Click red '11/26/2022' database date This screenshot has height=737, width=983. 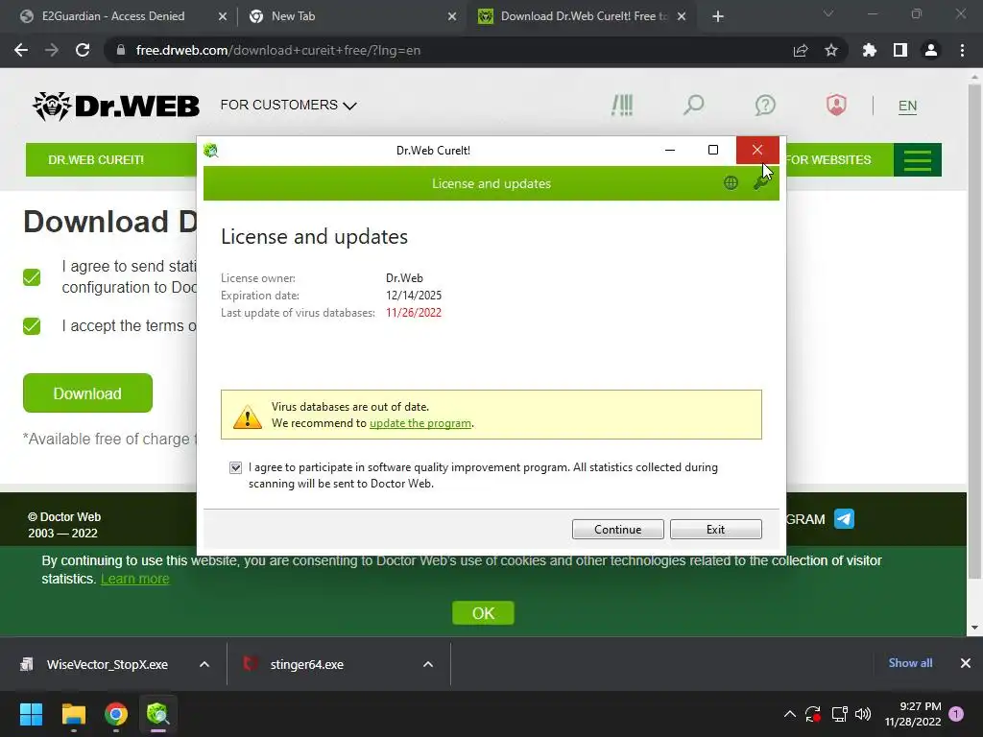pos(414,313)
